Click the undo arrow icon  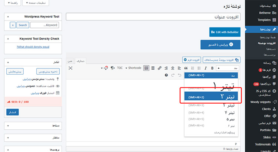click(179, 75)
